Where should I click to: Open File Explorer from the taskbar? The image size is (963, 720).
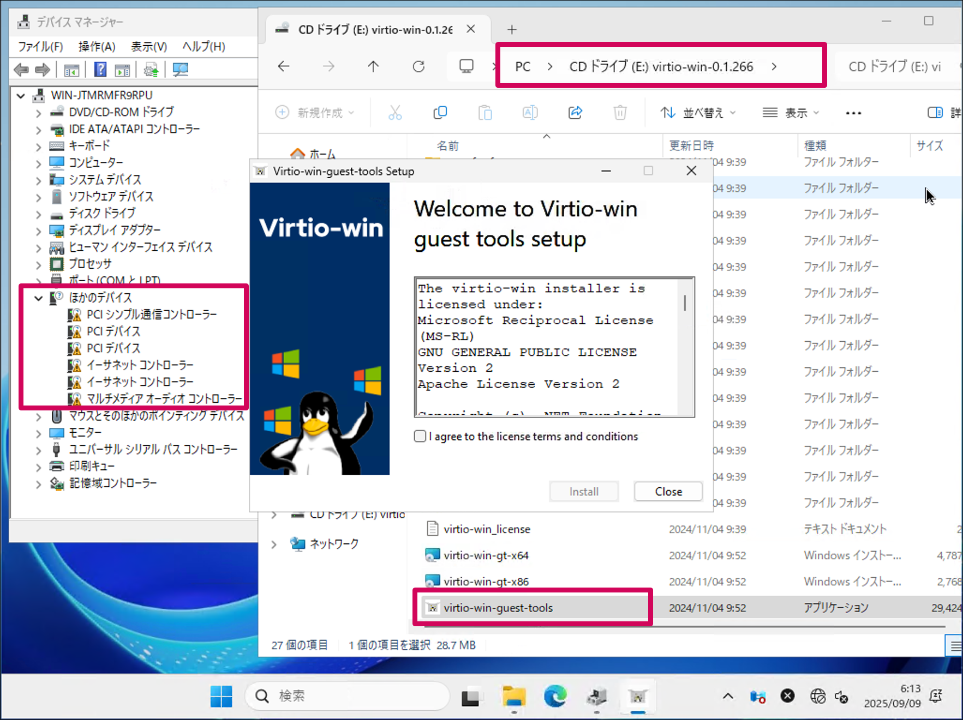click(x=513, y=696)
